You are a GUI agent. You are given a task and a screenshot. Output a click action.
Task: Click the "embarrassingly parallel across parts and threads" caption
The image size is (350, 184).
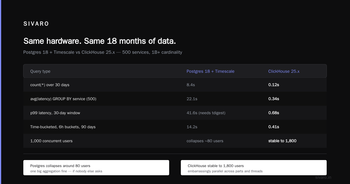pyautogui.click(x=225, y=171)
